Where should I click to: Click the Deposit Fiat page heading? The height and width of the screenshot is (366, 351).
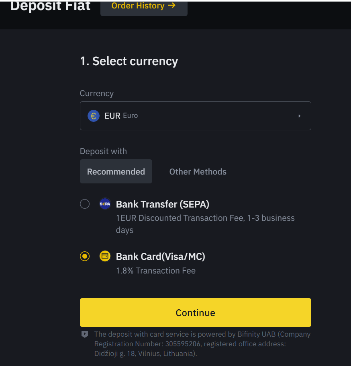tap(50, 6)
